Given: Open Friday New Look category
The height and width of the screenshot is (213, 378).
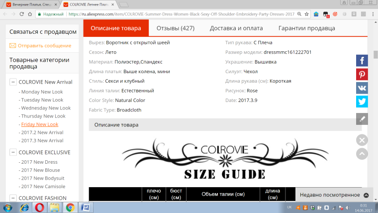Looking at the screenshot, I should pyautogui.click(x=40, y=124).
